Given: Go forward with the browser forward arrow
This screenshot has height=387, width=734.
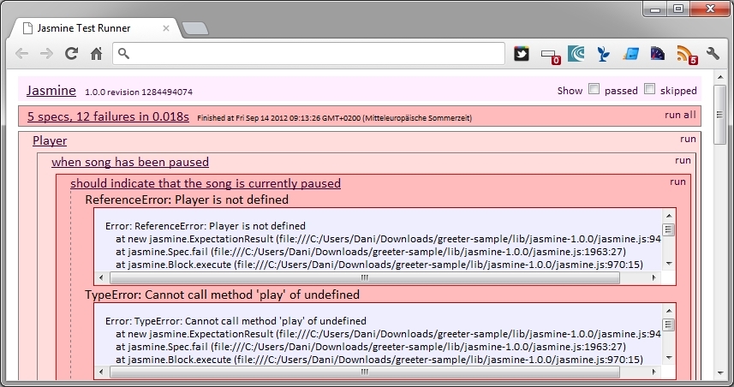Looking at the screenshot, I should point(46,54).
